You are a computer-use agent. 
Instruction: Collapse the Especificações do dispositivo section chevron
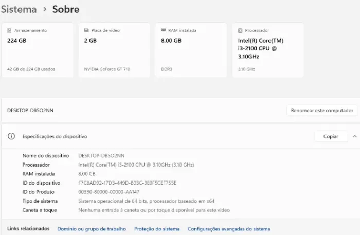(x=355, y=136)
